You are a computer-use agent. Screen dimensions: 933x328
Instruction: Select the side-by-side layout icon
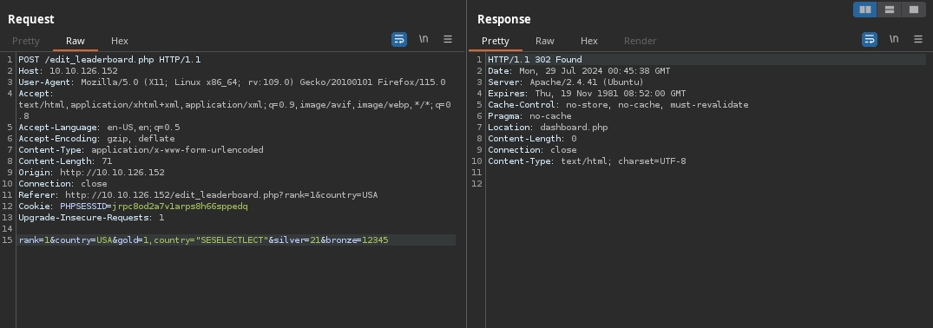coord(865,10)
